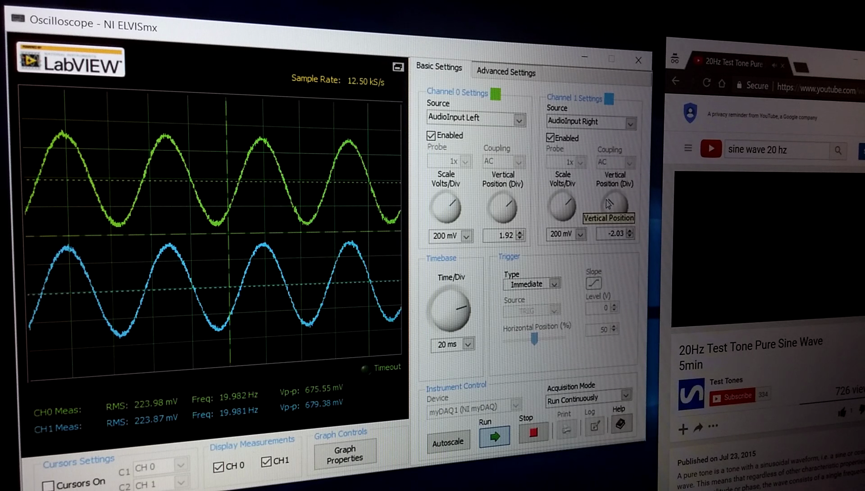The height and width of the screenshot is (491, 865).
Task: Click the browser reload icon
Action: click(x=706, y=83)
